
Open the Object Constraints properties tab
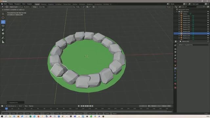click(175, 78)
